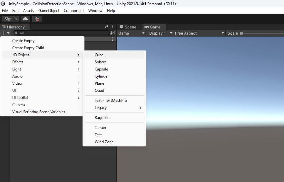Viewport: 284px width, 182px height.
Task: Open the Component menu
Action: (74, 11)
